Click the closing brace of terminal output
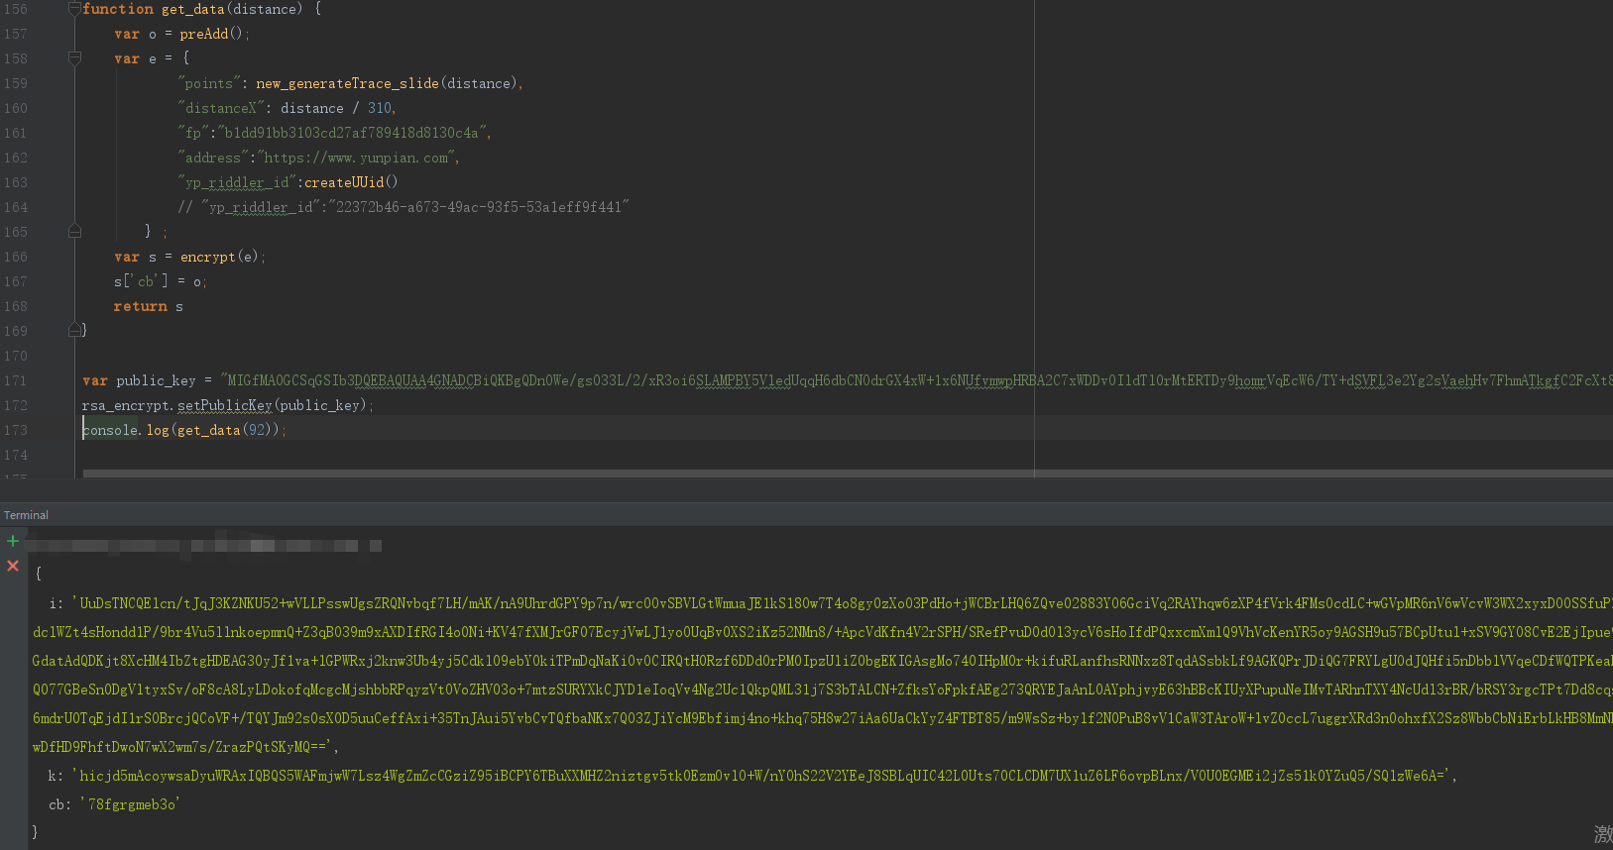Screen dimensions: 1613x850 coord(36,832)
